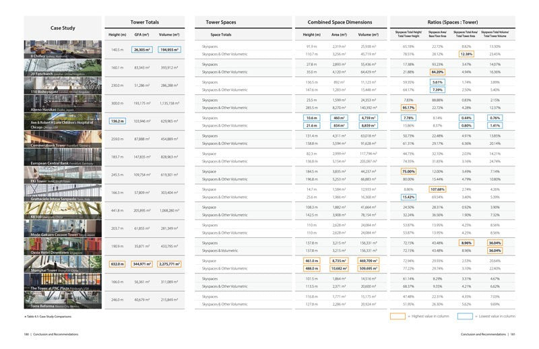Click the Table 4.1 Case Study Comparisons caption
This screenshot has height=349, width=539.
click(x=48, y=317)
